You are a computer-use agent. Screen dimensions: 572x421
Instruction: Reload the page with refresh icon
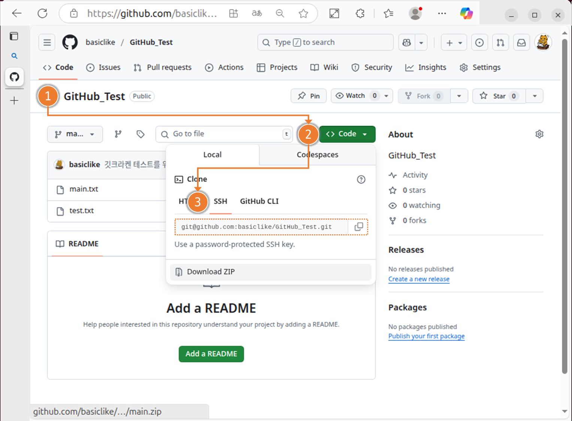[x=43, y=14]
